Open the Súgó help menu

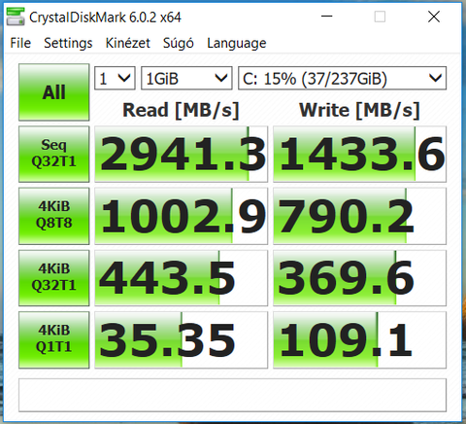[179, 43]
